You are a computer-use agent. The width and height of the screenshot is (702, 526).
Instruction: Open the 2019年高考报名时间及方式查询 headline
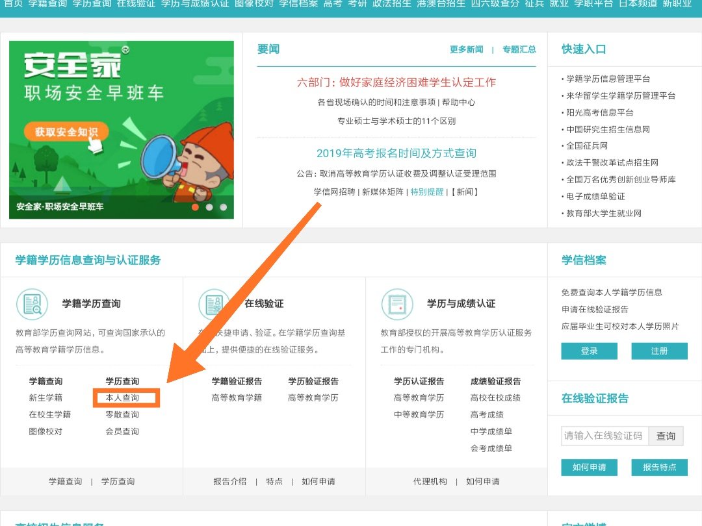(x=397, y=154)
